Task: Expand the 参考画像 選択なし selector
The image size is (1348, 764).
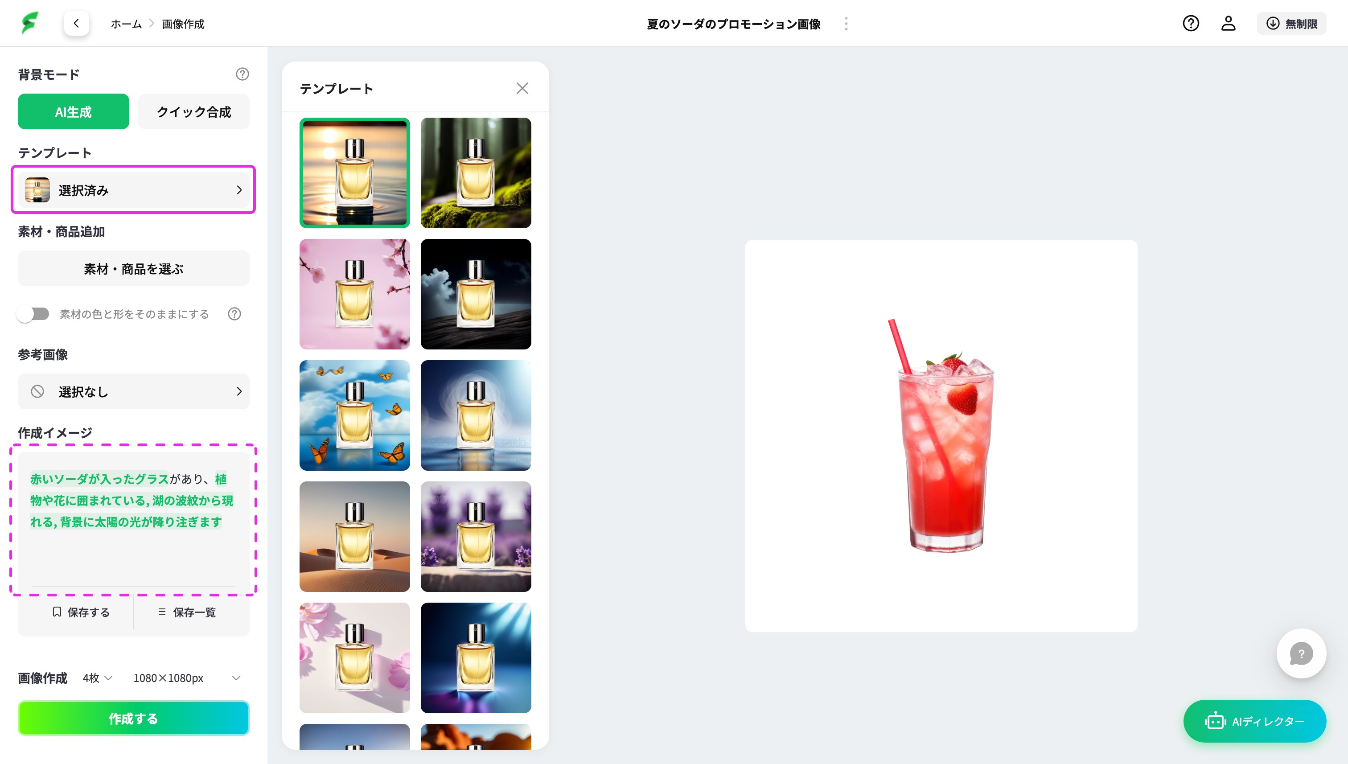Action: (133, 391)
